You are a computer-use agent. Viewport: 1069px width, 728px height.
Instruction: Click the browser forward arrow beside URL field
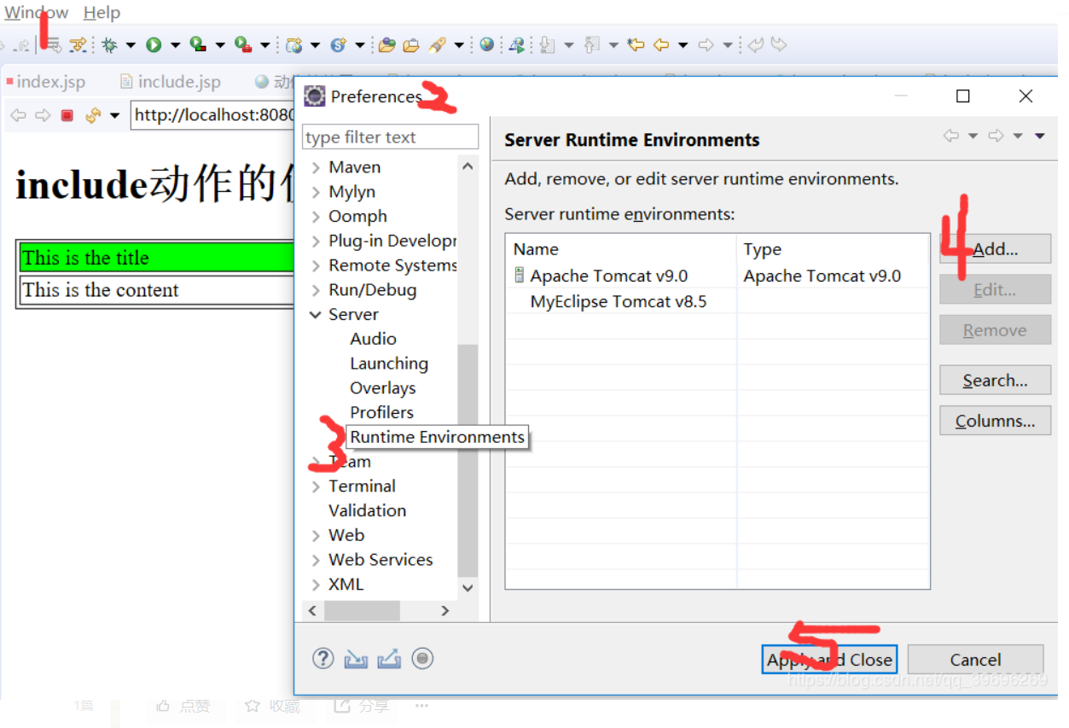[x=43, y=115]
